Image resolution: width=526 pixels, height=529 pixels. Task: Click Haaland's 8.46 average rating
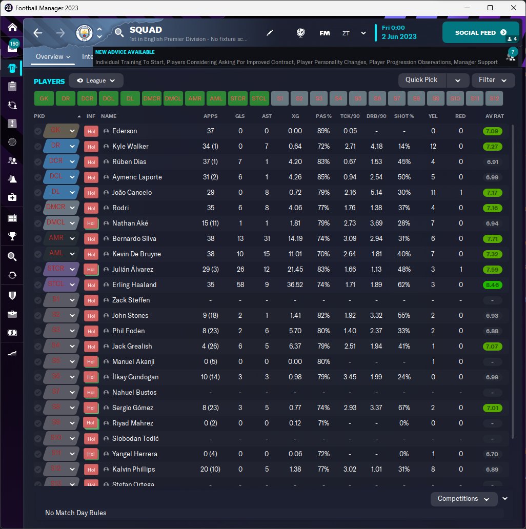coord(492,285)
